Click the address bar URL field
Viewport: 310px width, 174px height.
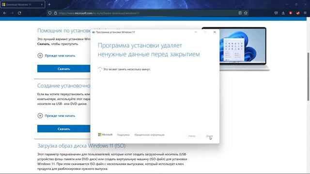147,13
